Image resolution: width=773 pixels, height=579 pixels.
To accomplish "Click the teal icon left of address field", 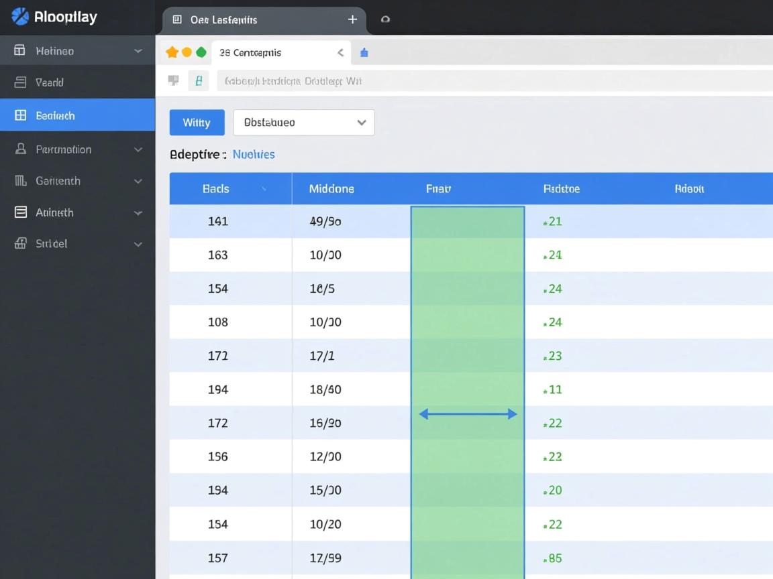I will click(199, 81).
